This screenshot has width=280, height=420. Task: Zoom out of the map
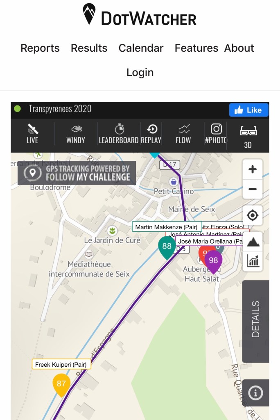(x=253, y=189)
